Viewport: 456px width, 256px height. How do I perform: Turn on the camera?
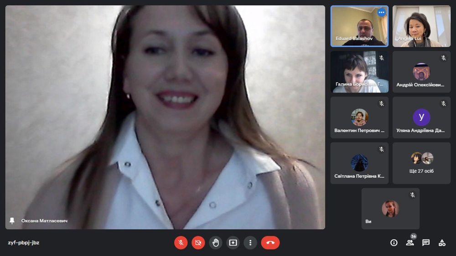[198, 243]
